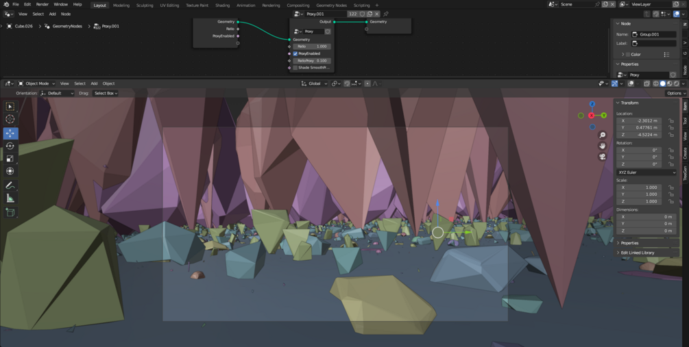Lock the Rotation Y value
This screenshot has height=347, width=689.
tap(670, 157)
